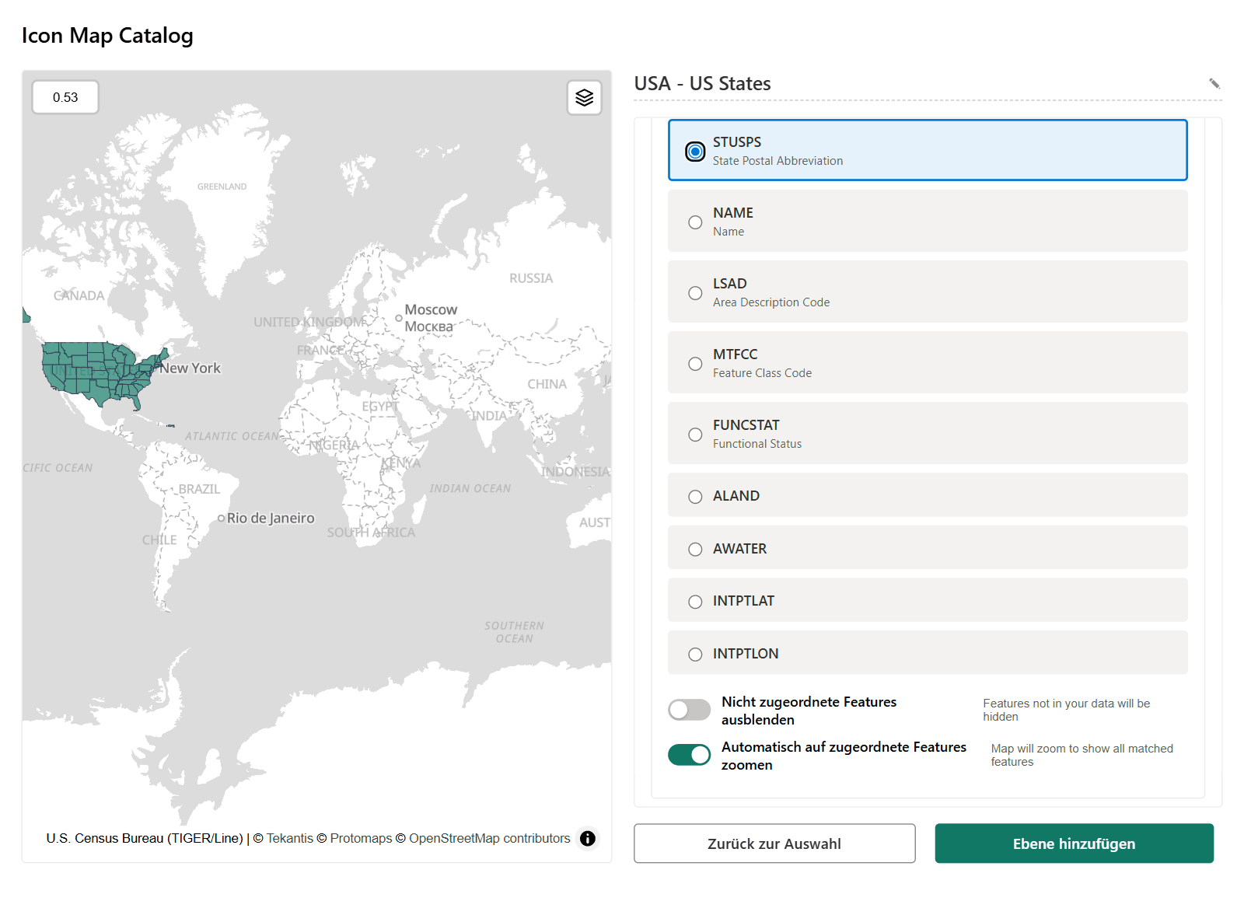The width and height of the screenshot is (1244, 922).
Task: Click the 0.53 zoom level box
Action: tap(65, 97)
